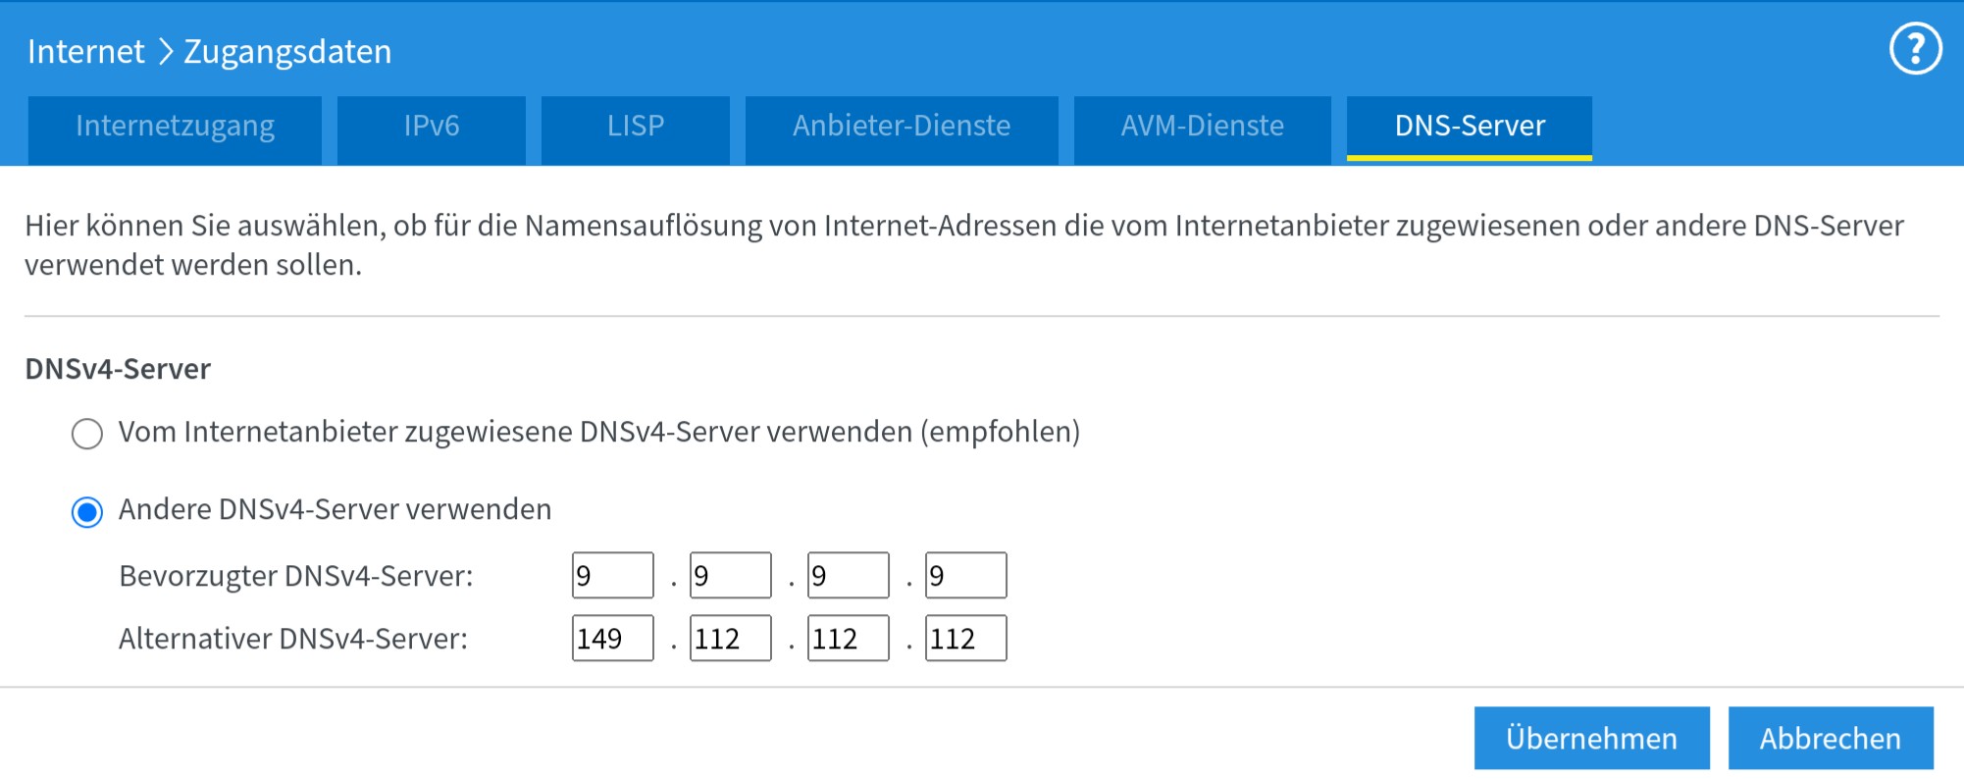
Task: Open the AVM-Dienste tab
Action: pyautogui.click(x=1202, y=127)
